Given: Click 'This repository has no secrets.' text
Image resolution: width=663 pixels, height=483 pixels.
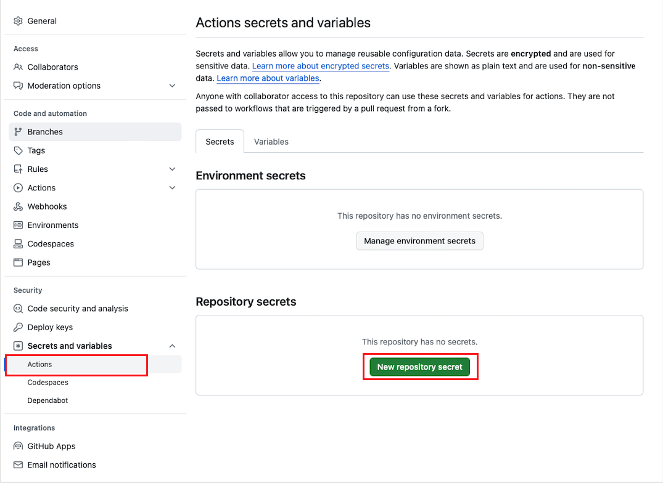Looking at the screenshot, I should pyautogui.click(x=419, y=341).
